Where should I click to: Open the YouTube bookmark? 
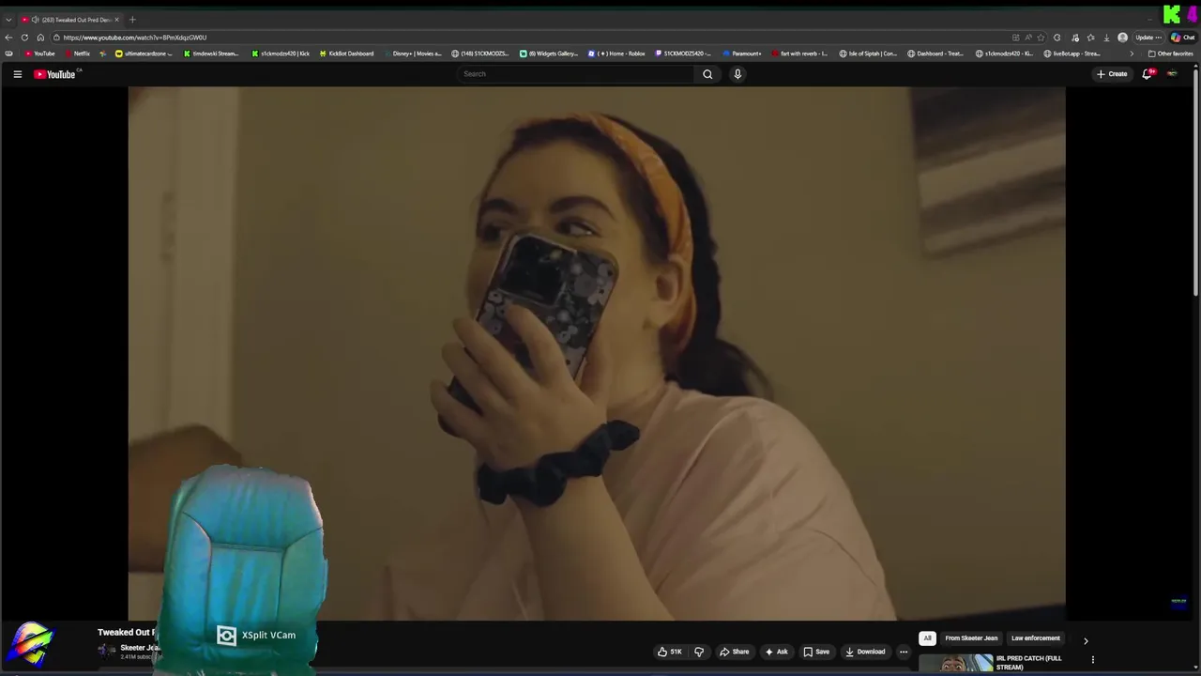(x=40, y=54)
